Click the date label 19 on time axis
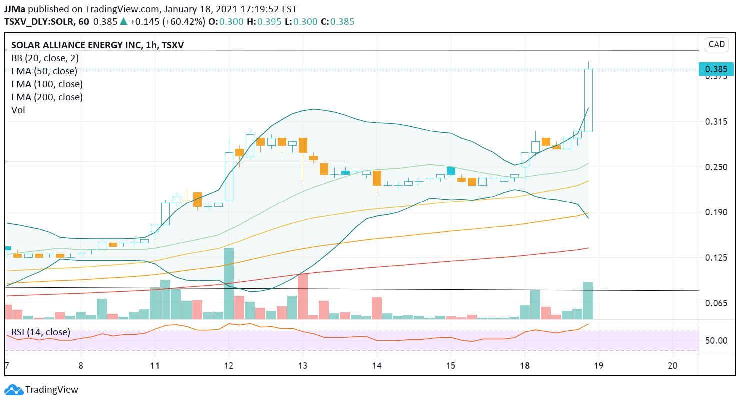 click(x=598, y=365)
